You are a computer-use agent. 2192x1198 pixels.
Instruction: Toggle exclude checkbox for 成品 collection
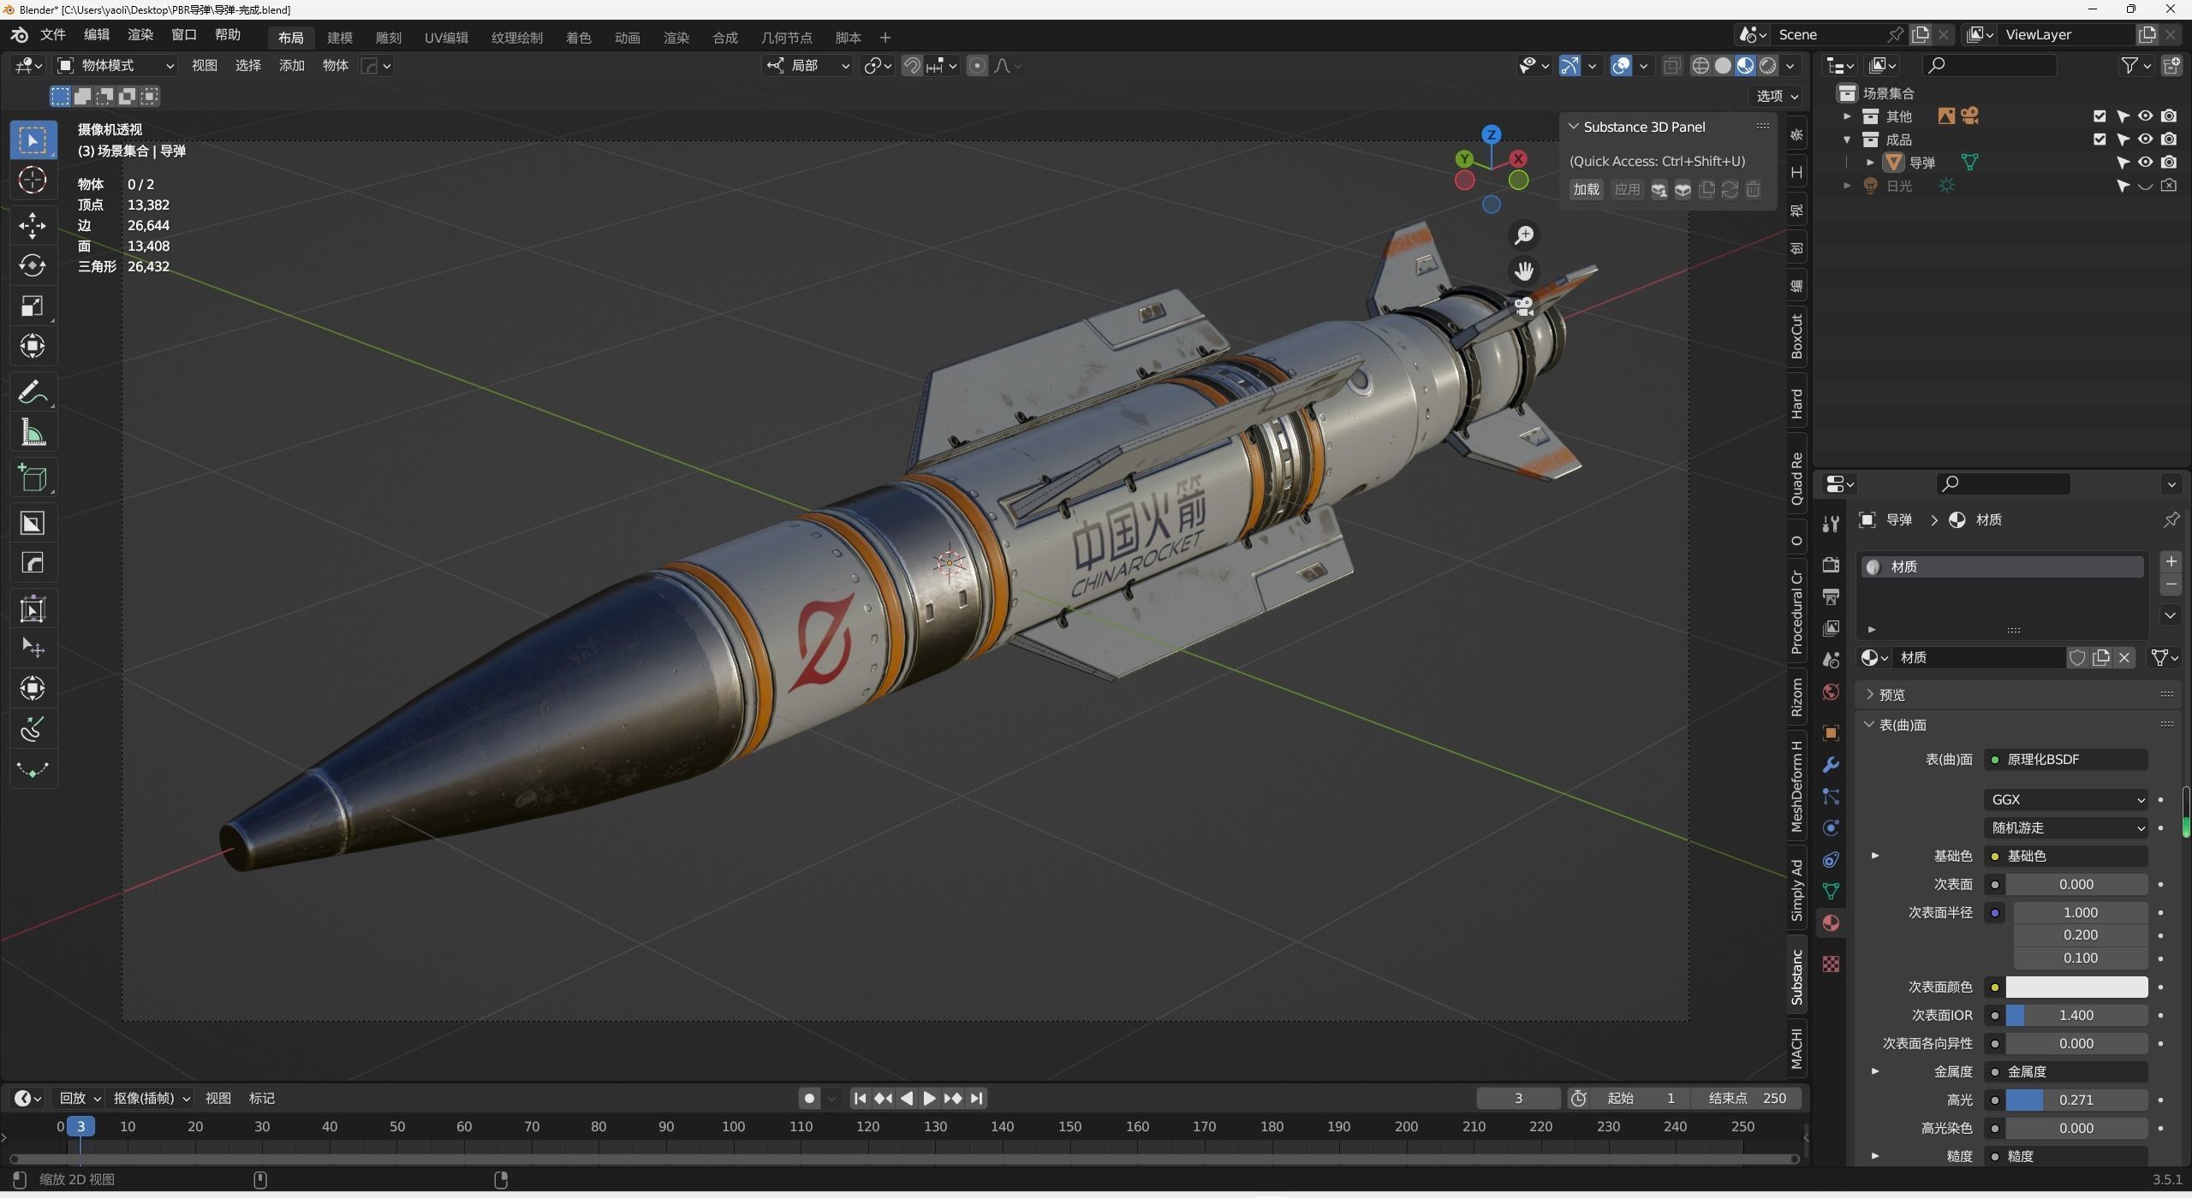pos(2100,139)
